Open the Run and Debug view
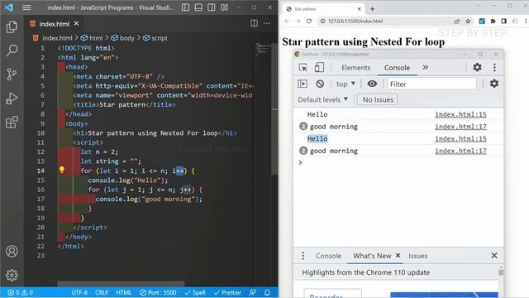 coord(12,99)
